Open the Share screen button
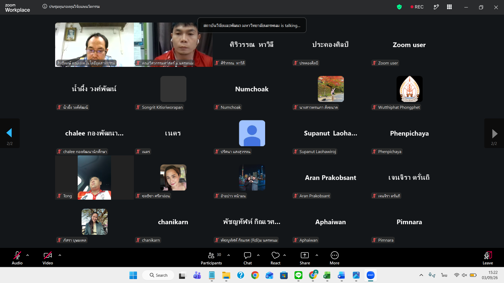 [x=305, y=258]
